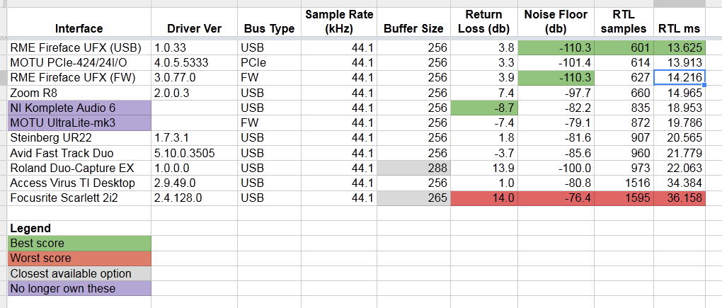Viewport: 722px width, 308px height.
Task: Select the Bus Type header cell
Action: 269,22
